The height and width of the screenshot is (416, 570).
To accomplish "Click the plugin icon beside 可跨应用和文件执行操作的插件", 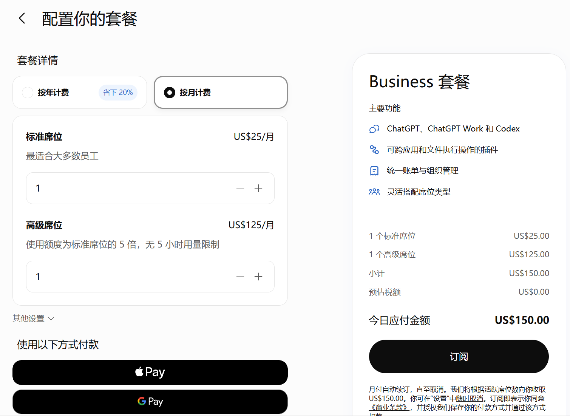I will 374,150.
